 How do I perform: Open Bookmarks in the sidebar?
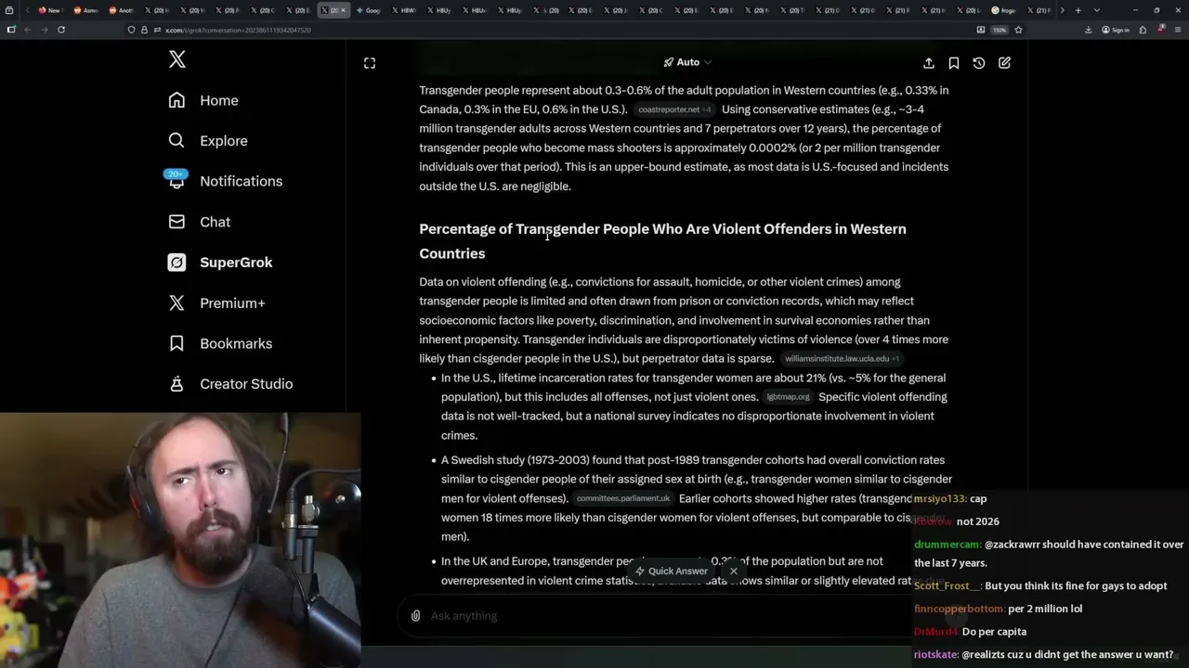tap(220, 343)
